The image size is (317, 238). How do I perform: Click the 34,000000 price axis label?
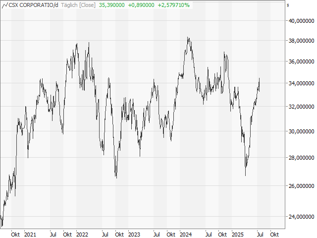pyautogui.click(x=302, y=83)
